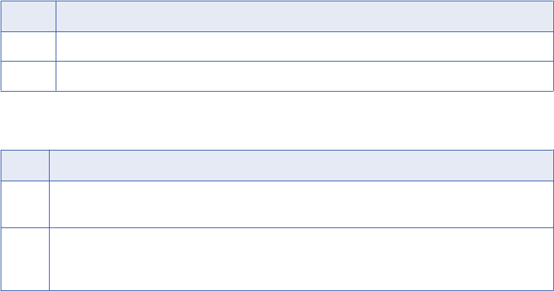This screenshot has width=554, height=291.
Task: Click the lower table's narrow header cell
Action: point(25,165)
